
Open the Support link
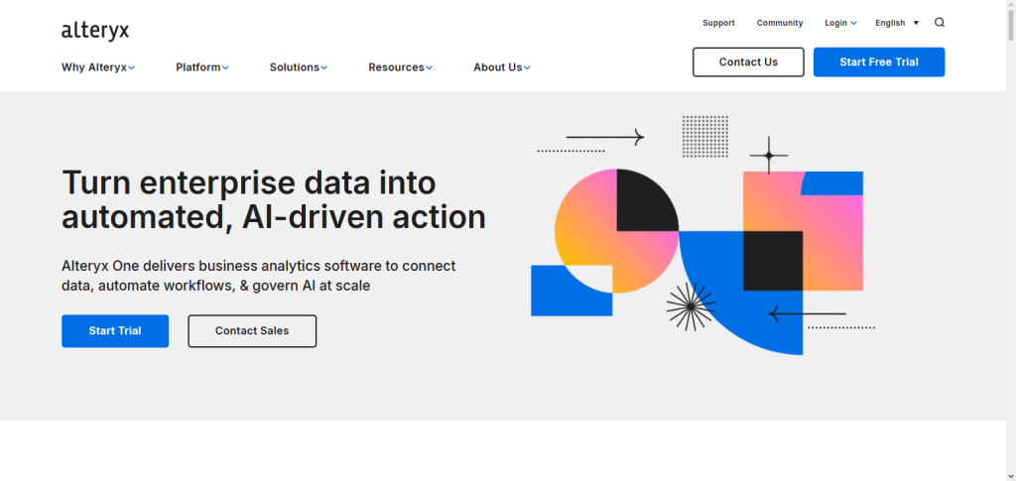tap(718, 23)
